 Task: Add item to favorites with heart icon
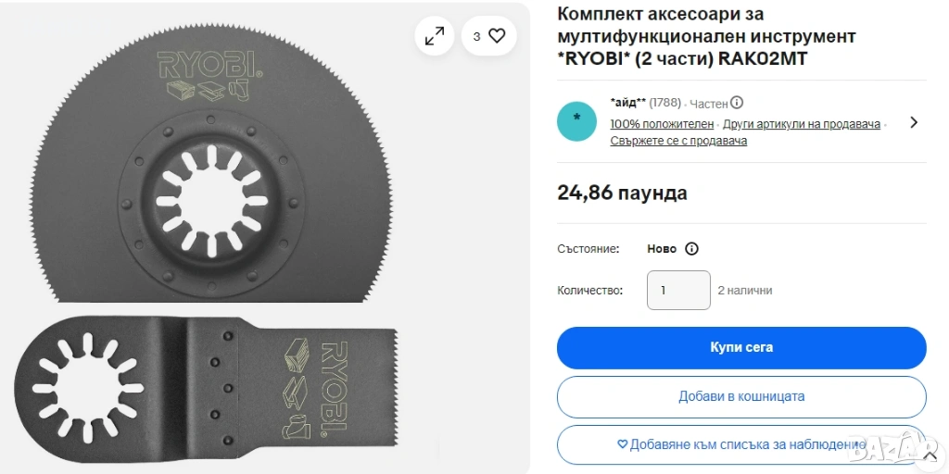(489, 36)
